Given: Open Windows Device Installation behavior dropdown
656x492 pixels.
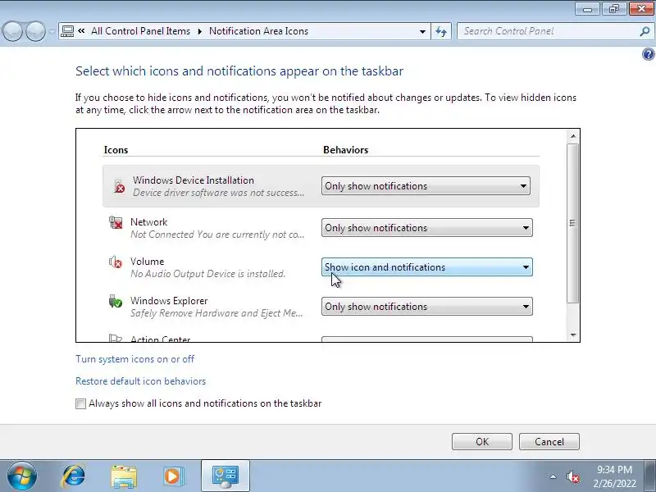Looking at the screenshot, I should (426, 186).
